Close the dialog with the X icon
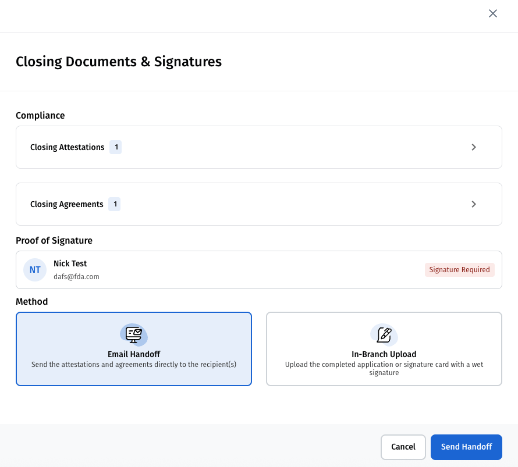The width and height of the screenshot is (518, 467). [x=493, y=13]
